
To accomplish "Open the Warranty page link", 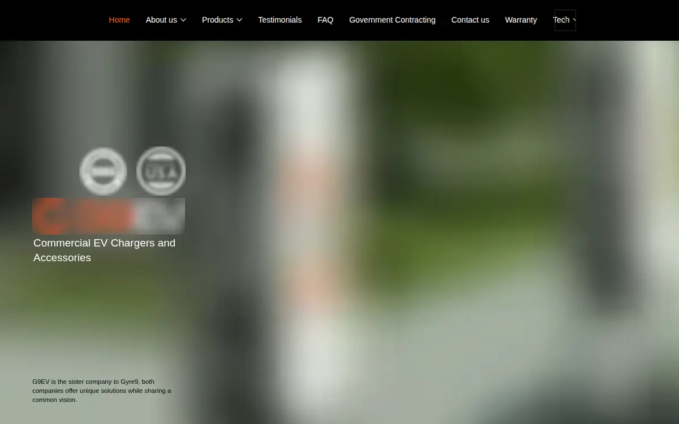I will (521, 20).
